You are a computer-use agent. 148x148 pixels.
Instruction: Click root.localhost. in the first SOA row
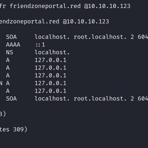click(x=100, y=37)
